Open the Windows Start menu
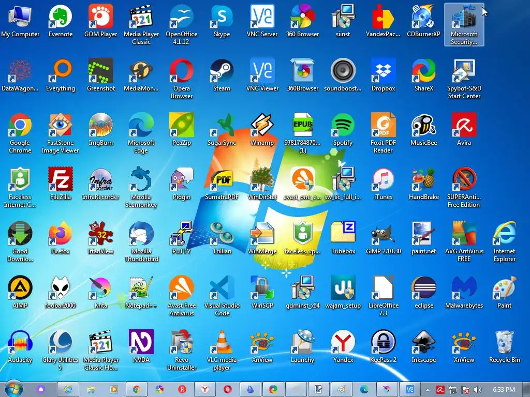The image size is (530, 397). [x=14, y=389]
